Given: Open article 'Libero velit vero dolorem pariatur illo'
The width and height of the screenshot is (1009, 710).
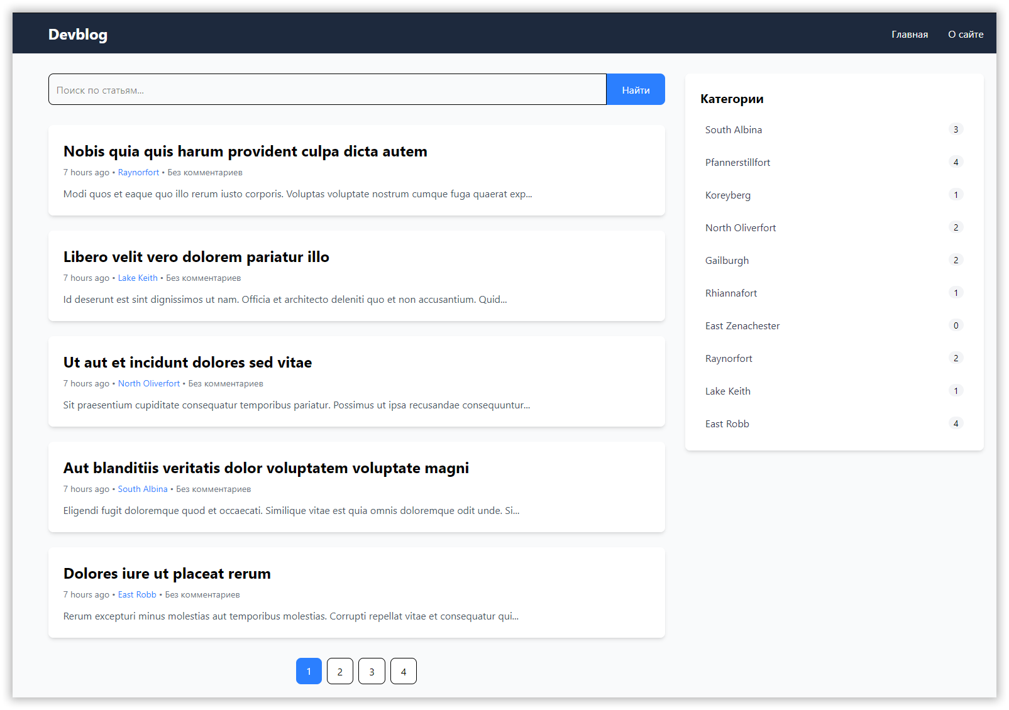Looking at the screenshot, I should tap(196, 257).
